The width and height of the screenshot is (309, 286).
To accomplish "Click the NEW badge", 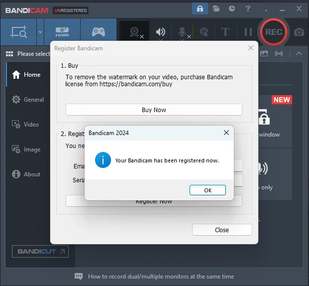I will tap(282, 100).
